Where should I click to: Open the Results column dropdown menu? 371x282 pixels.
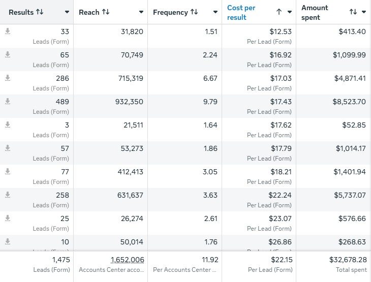click(x=67, y=12)
